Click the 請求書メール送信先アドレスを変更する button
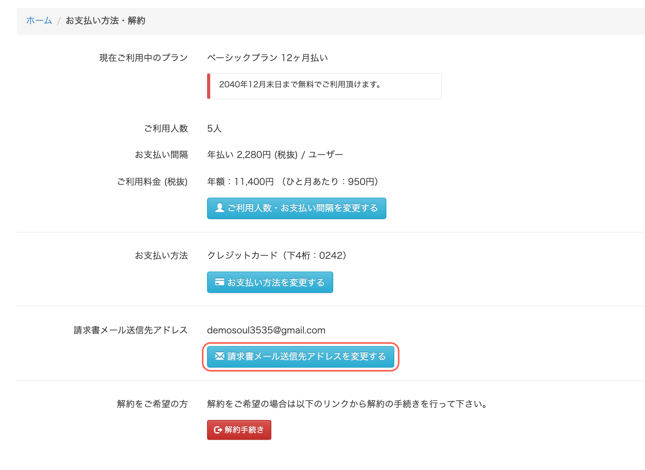This screenshot has height=470, width=645. point(300,357)
